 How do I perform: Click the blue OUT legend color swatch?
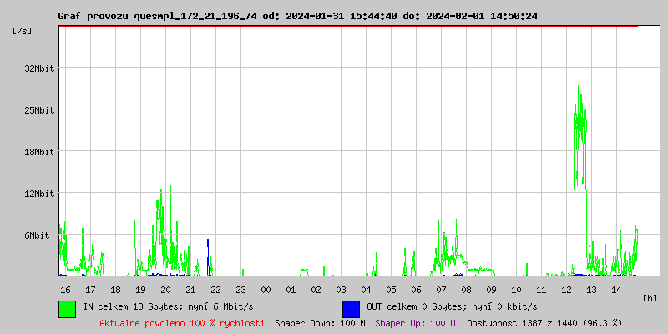pyautogui.click(x=351, y=308)
